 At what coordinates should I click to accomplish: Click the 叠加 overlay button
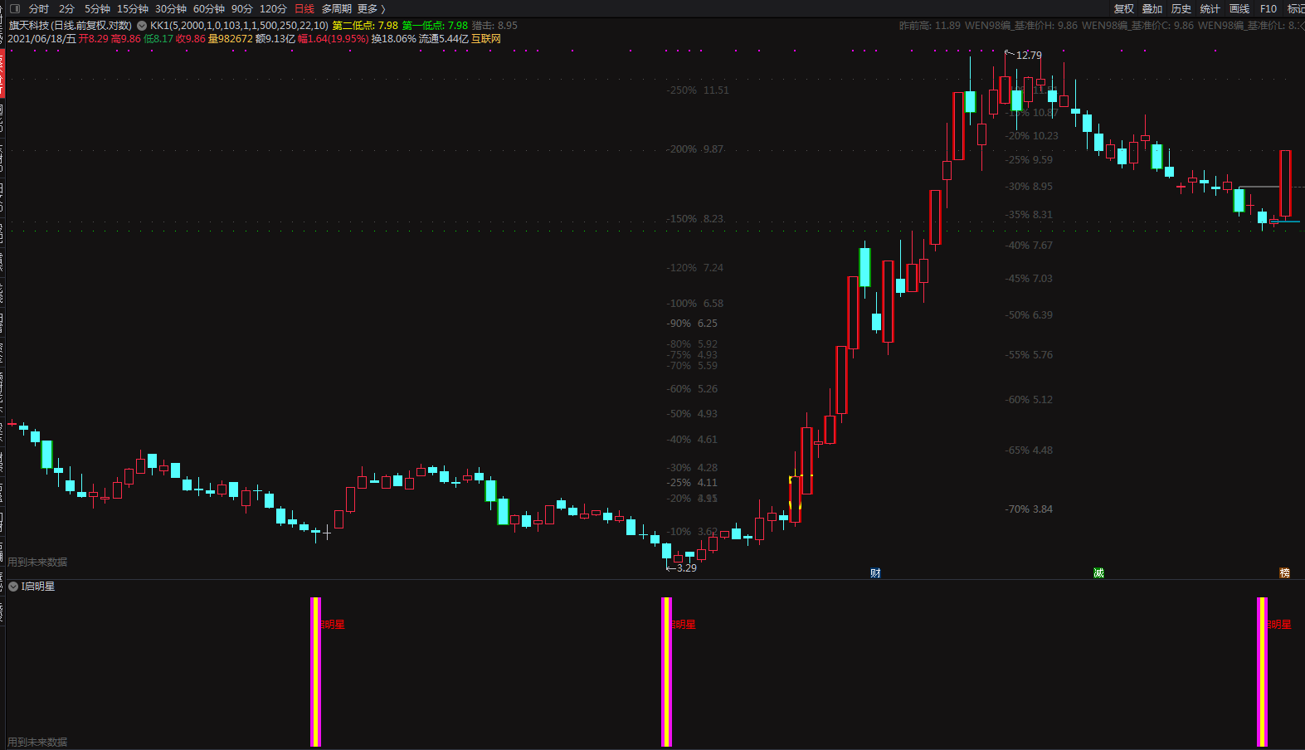click(x=1152, y=8)
